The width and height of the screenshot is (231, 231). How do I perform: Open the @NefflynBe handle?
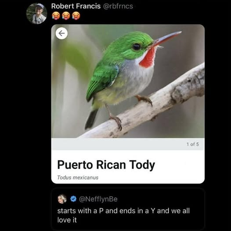(98, 199)
